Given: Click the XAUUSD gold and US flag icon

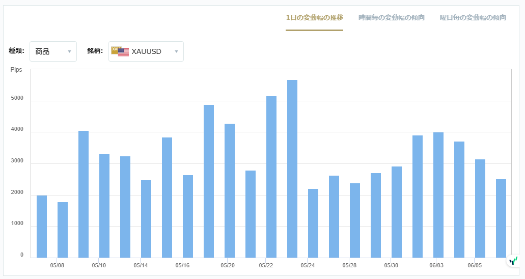Looking at the screenshot, I should pos(120,51).
